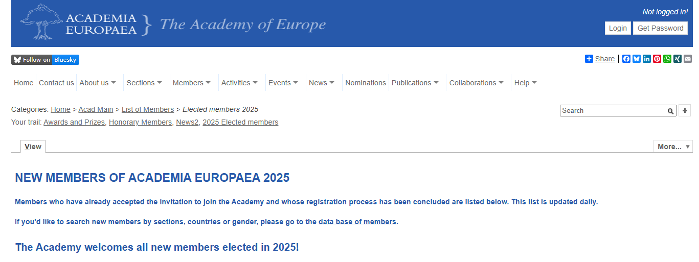Expand the About us menu
The image size is (699, 262).
[98, 83]
